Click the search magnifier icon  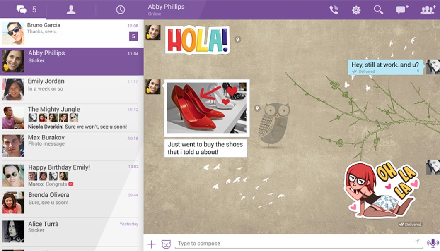pos(378,10)
